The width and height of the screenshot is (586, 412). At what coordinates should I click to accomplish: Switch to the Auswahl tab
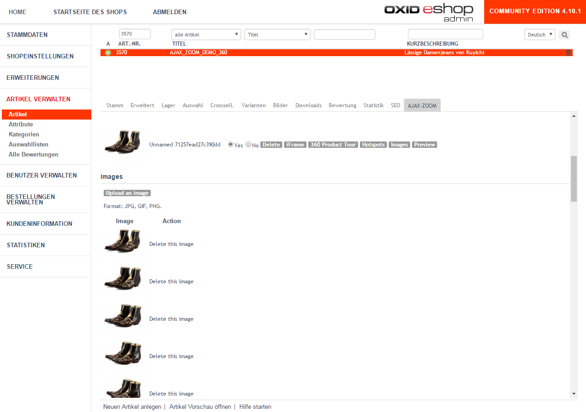193,105
